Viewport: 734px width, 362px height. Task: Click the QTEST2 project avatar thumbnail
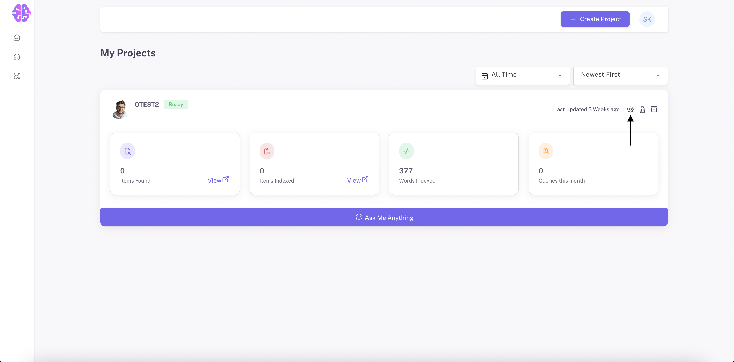pyautogui.click(x=120, y=109)
